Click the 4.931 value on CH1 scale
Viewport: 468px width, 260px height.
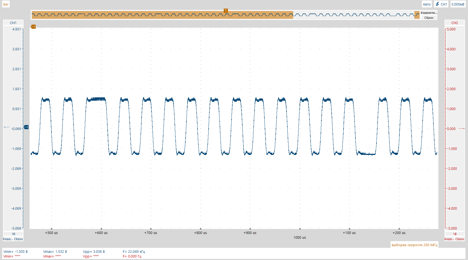17,29
